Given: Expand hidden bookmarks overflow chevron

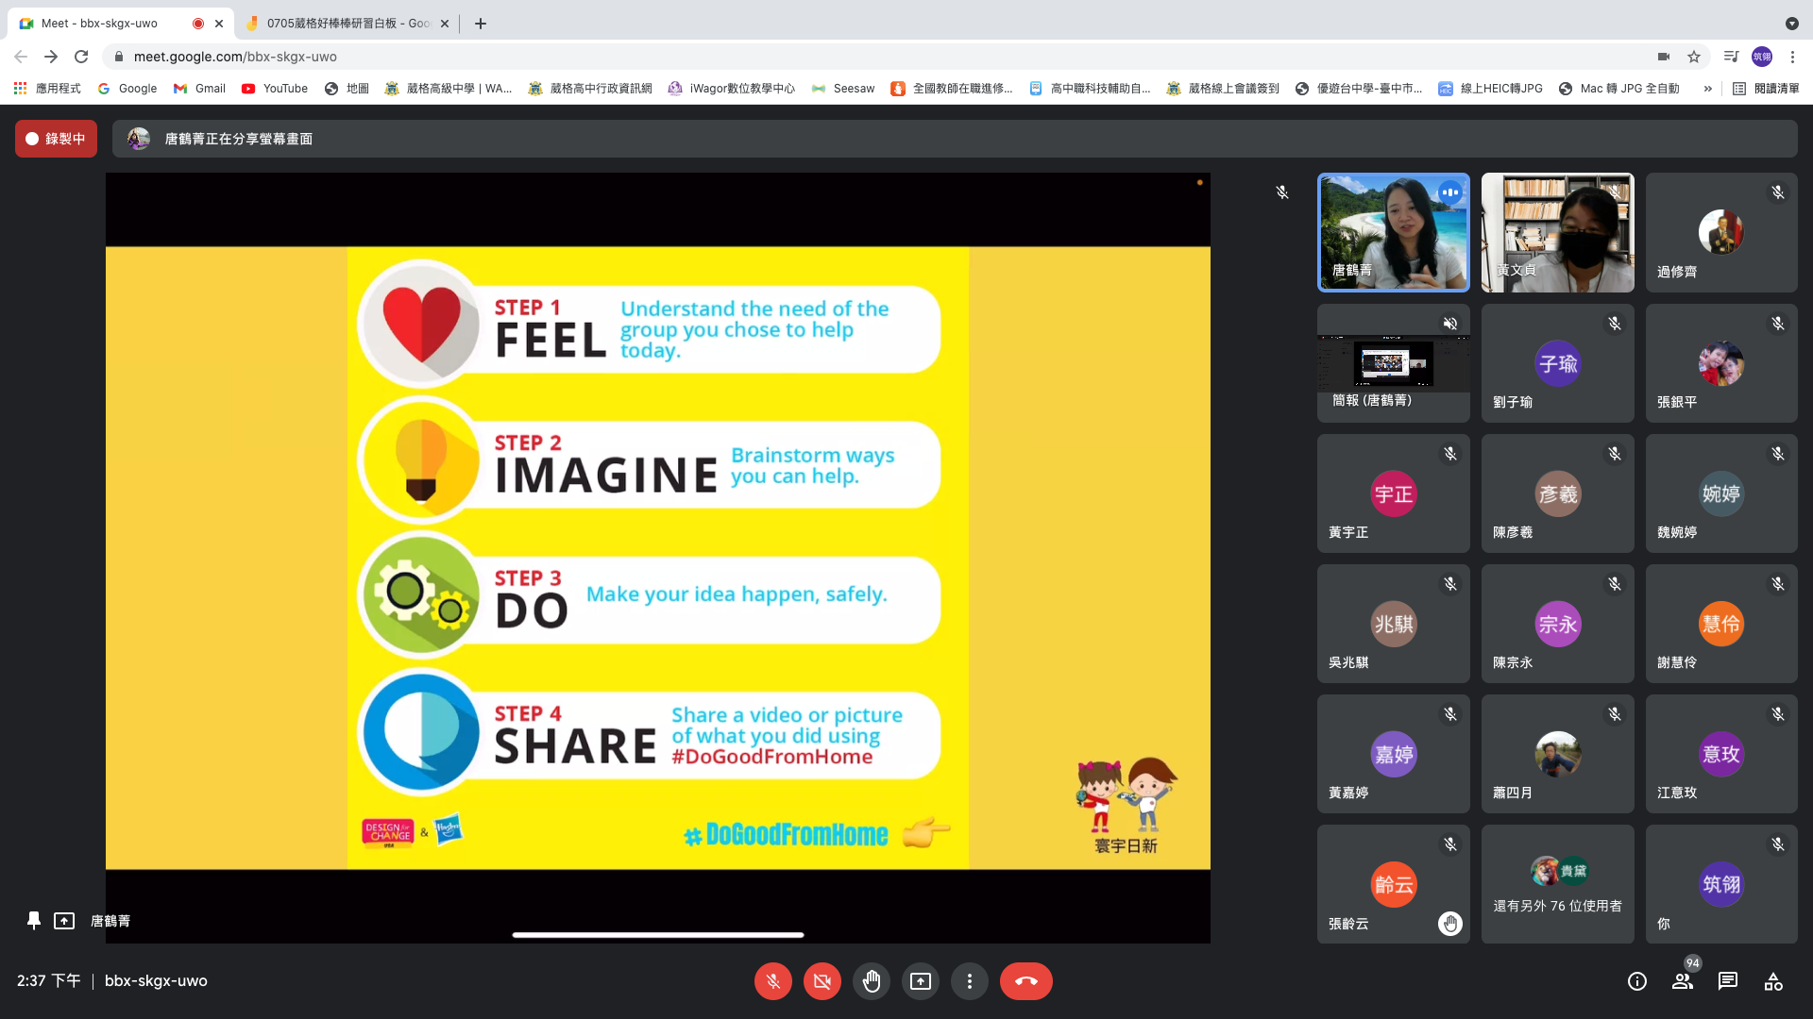Looking at the screenshot, I should pyautogui.click(x=1707, y=88).
